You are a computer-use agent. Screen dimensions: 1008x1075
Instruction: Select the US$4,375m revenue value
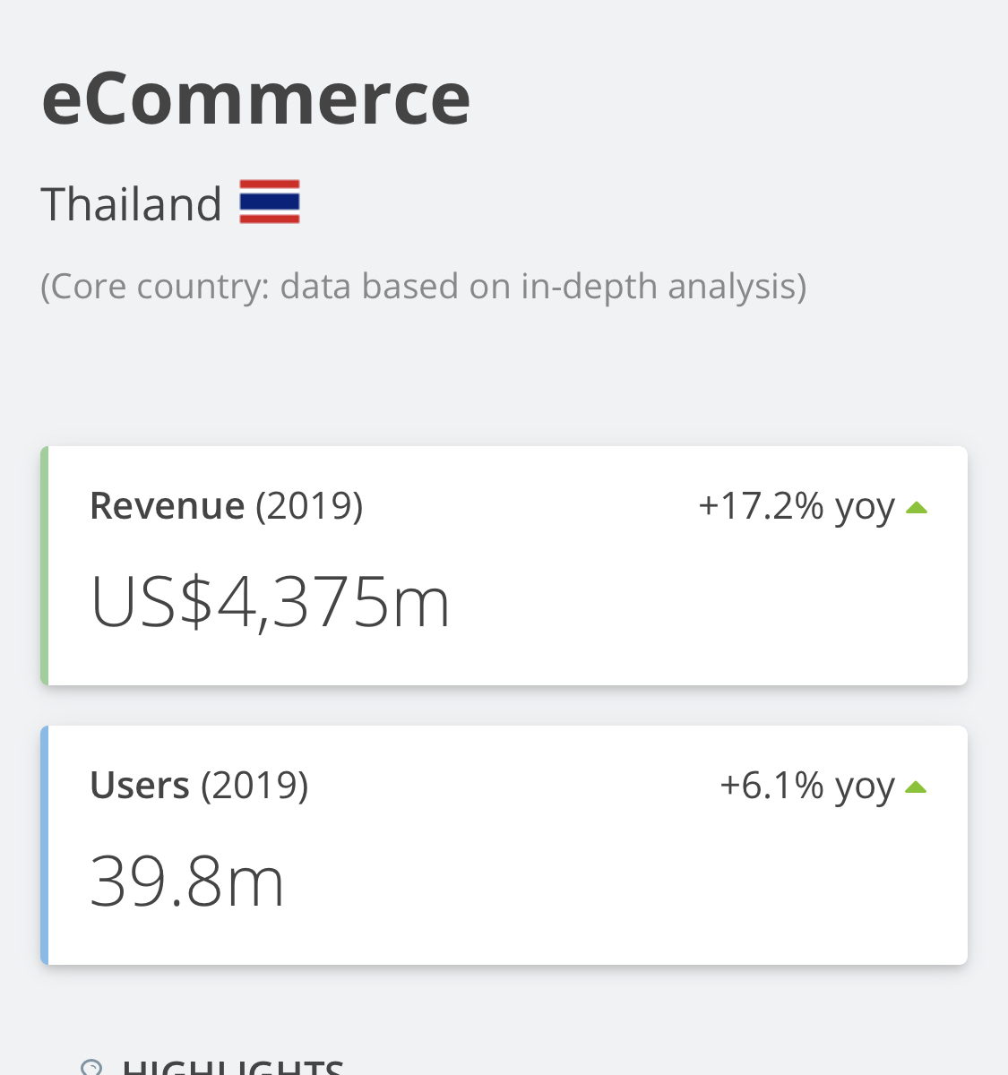click(x=270, y=603)
